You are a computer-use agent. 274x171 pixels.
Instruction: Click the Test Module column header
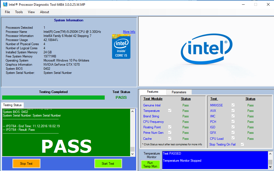153,99
